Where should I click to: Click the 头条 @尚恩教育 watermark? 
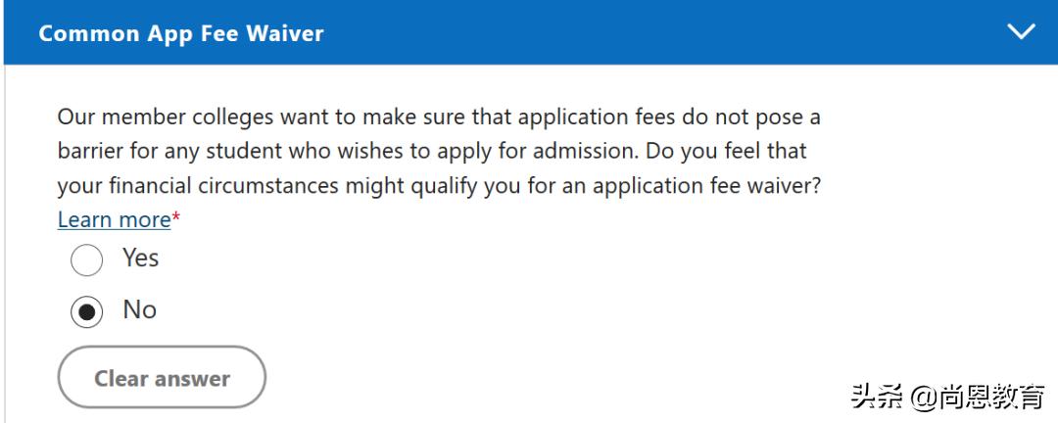(x=947, y=397)
